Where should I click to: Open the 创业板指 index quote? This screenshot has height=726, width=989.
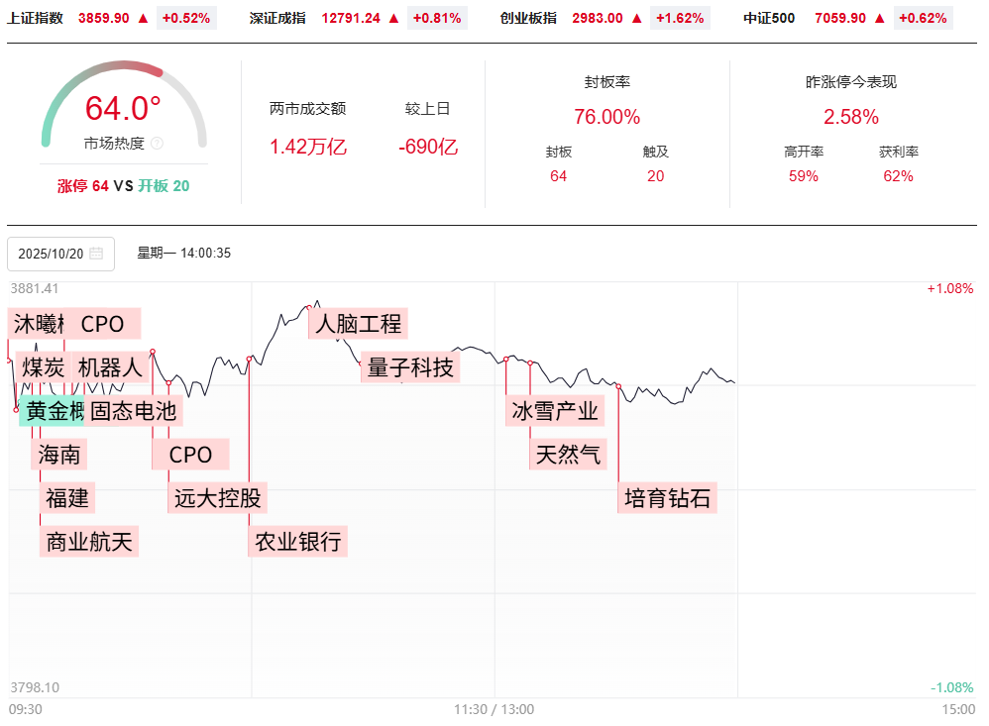[x=528, y=18]
